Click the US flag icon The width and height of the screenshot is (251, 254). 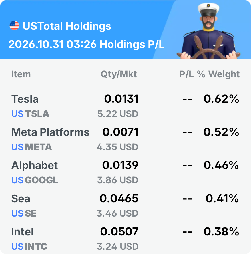(14, 25)
